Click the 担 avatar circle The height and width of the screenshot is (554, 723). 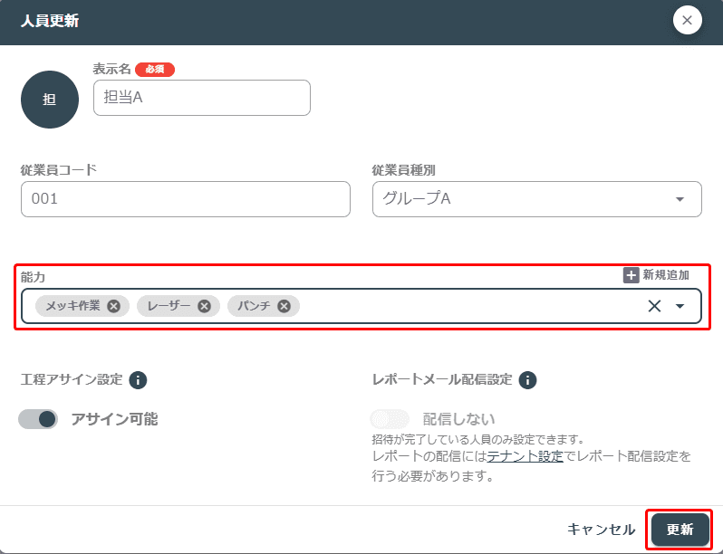(50, 100)
